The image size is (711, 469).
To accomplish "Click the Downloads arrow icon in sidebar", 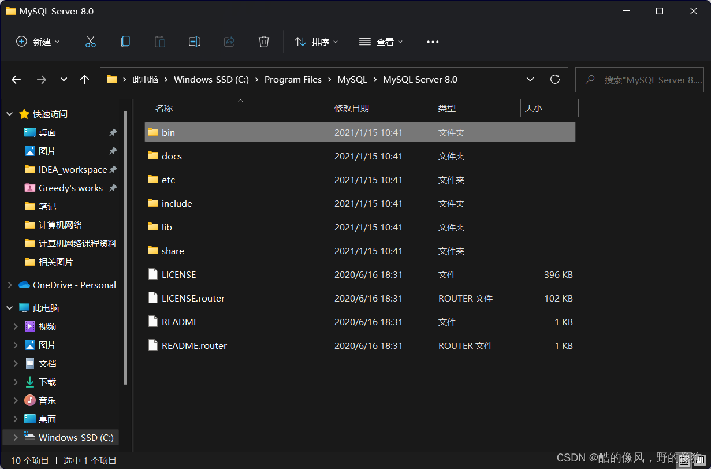I will coord(30,382).
